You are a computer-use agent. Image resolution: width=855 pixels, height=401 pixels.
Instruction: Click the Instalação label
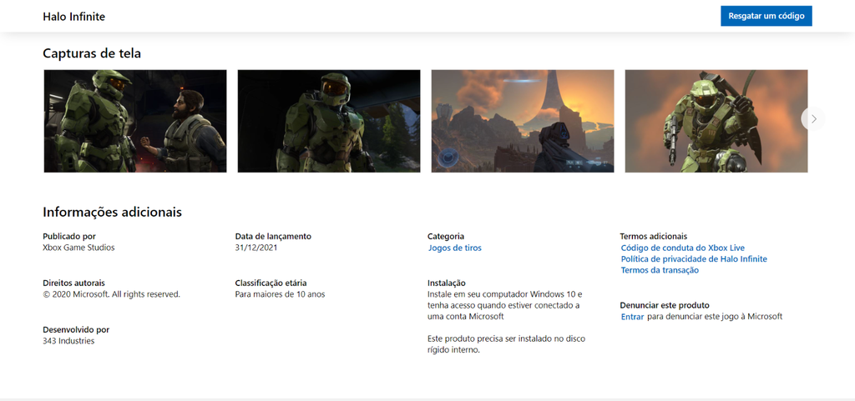coord(446,283)
